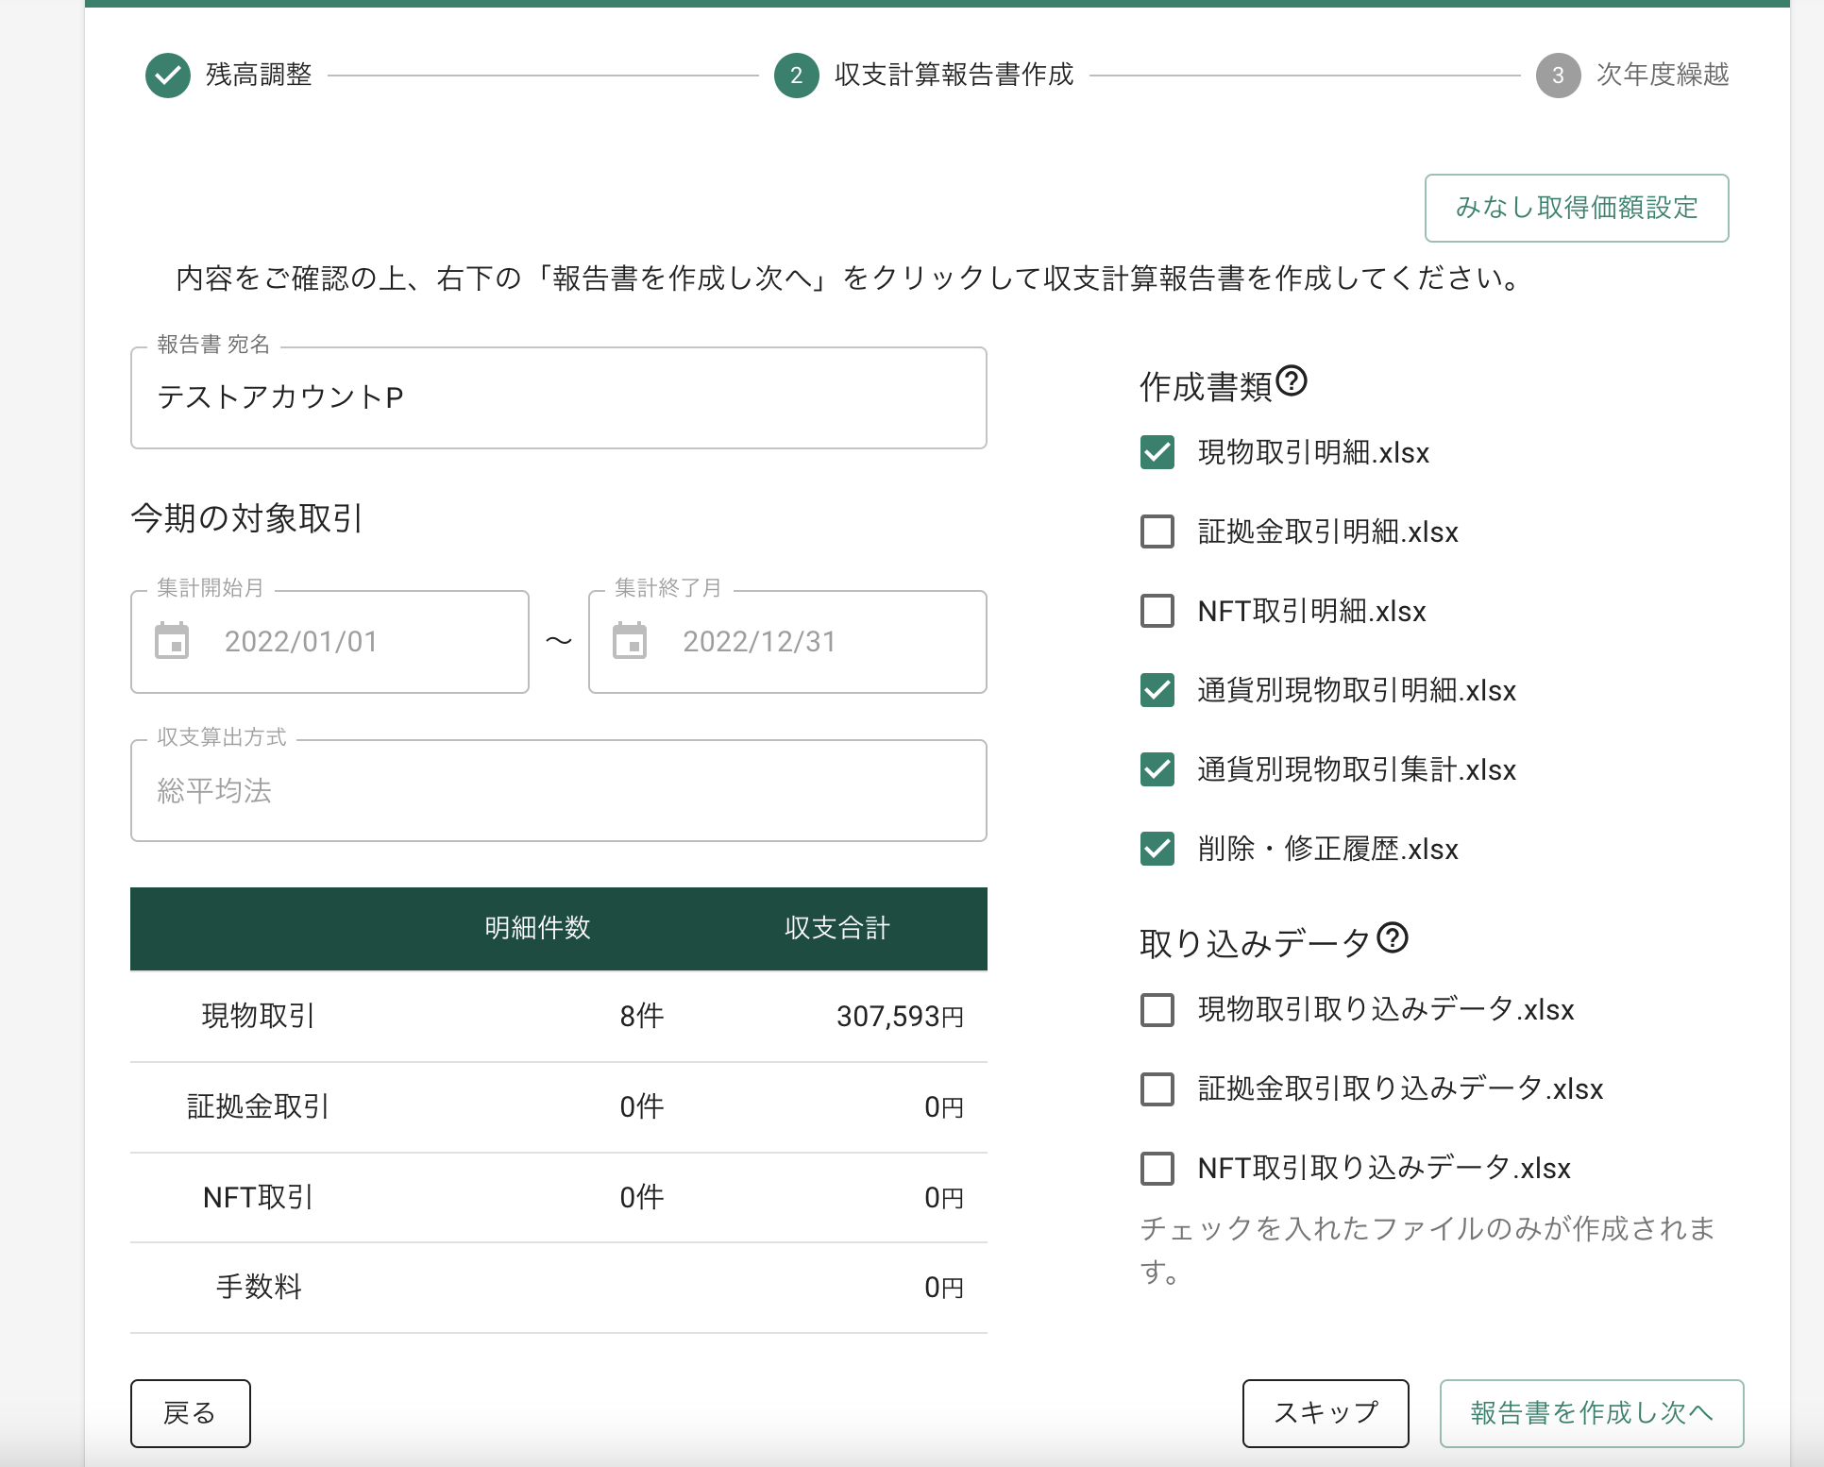Click the スキップ button
This screenshot has width=1824, height=1467.
point(1325,1413)
